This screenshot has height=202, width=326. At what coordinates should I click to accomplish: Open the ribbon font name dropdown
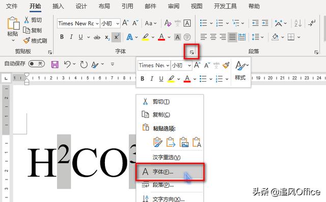[x=97, y=23]
